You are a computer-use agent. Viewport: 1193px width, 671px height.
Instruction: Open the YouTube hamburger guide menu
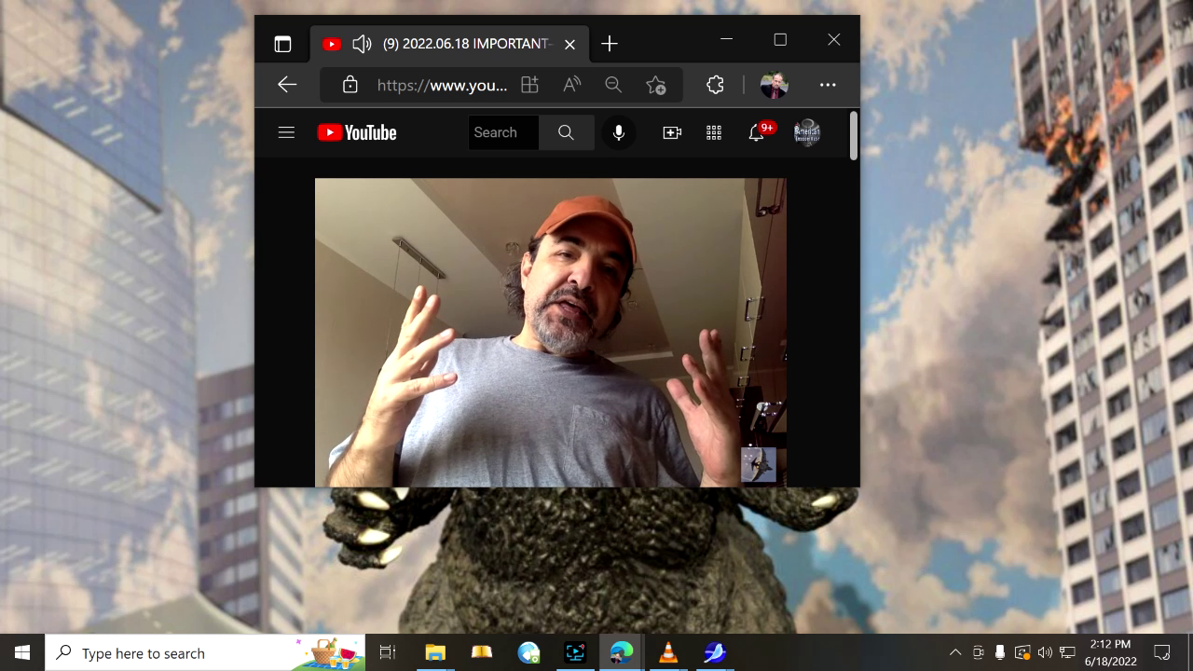(286, 132)
